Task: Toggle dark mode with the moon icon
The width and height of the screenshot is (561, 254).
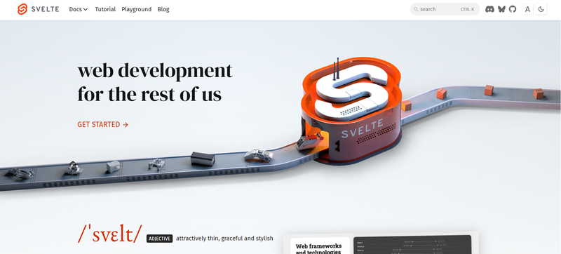Action: pos(541,9)
